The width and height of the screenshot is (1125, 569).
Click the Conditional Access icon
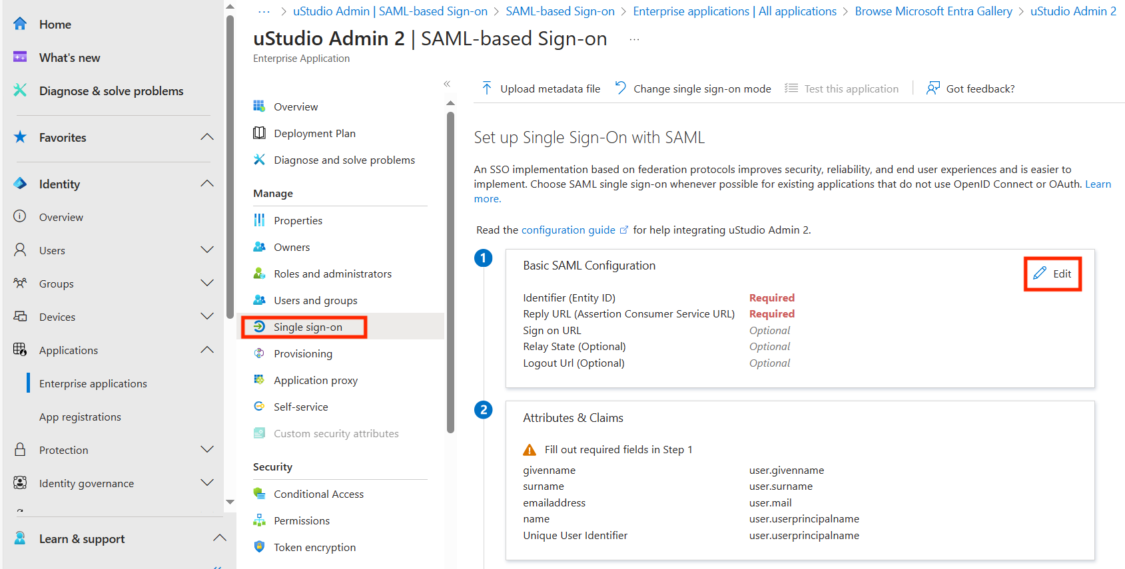259,494
